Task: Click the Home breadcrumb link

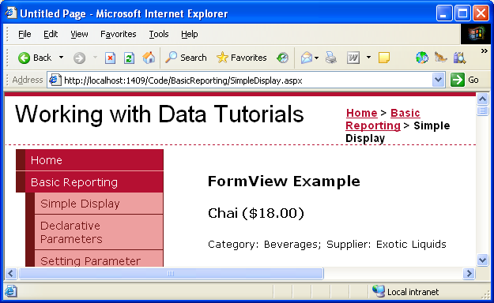Action: (362, 113)
